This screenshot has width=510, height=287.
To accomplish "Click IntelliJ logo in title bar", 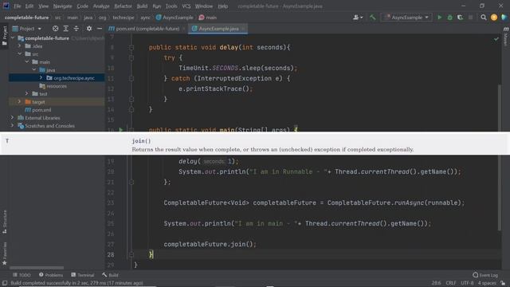I will tap(6, 6).
